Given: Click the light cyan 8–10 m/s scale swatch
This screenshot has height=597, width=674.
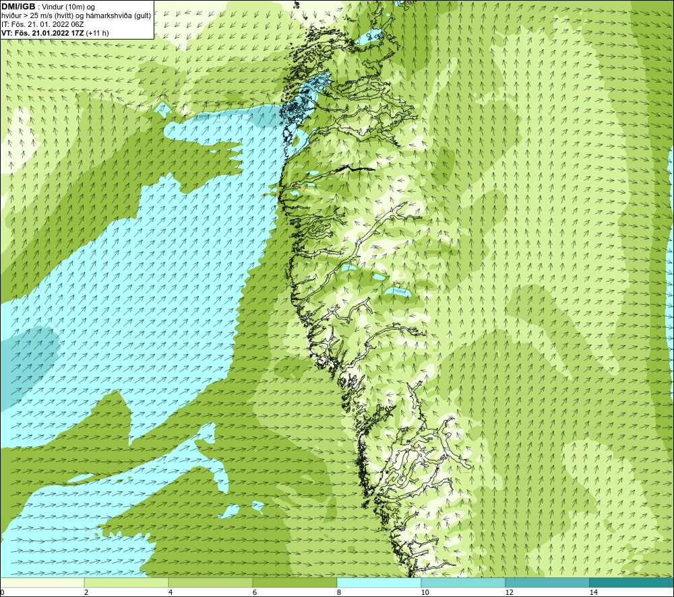Looking at the screenshot, I should (x=379, y=582).
